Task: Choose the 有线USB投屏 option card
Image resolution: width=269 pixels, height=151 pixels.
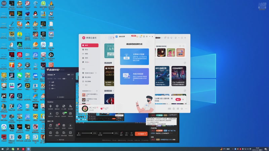Action: (134, 76)
